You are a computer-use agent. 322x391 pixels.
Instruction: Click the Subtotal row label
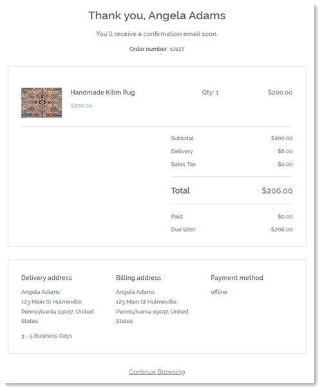(x=182, y=138)
